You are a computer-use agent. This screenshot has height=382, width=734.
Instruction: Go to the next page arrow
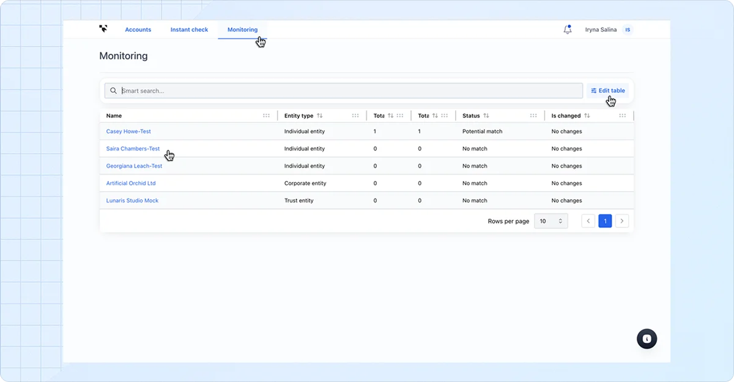click(622, 221)
